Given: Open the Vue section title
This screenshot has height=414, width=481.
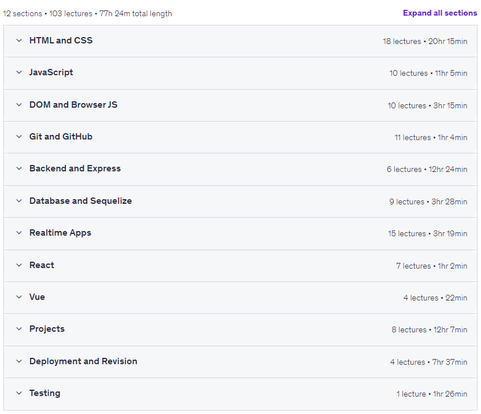Looking at the screenshot, I should pos(37,297).
